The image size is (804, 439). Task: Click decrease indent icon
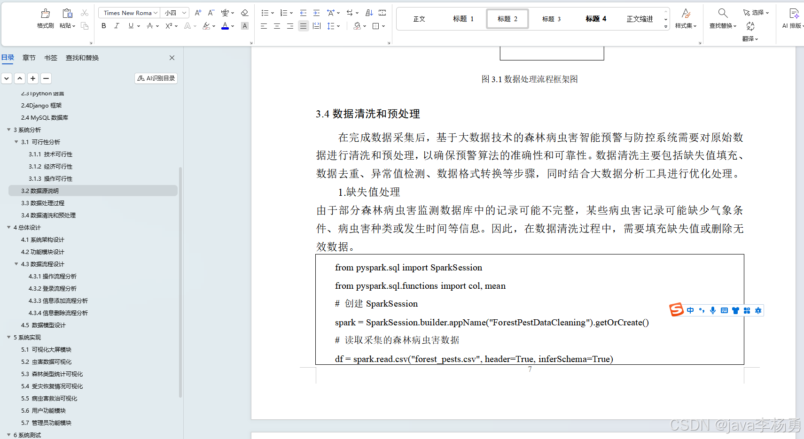coord(303,13)
